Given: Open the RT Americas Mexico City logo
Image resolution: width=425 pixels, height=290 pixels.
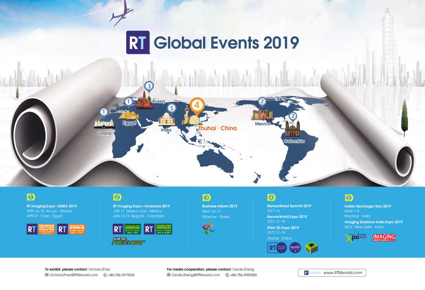Looking at the screenshot, I should [x=127, y=229].
